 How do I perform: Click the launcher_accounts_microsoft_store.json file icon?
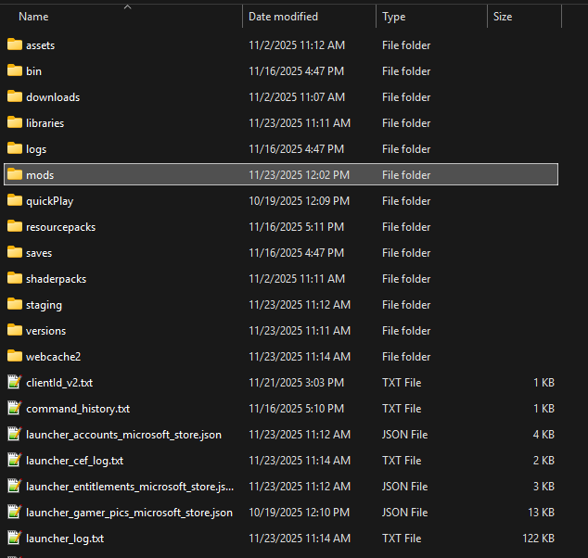[x=15, y=434]
